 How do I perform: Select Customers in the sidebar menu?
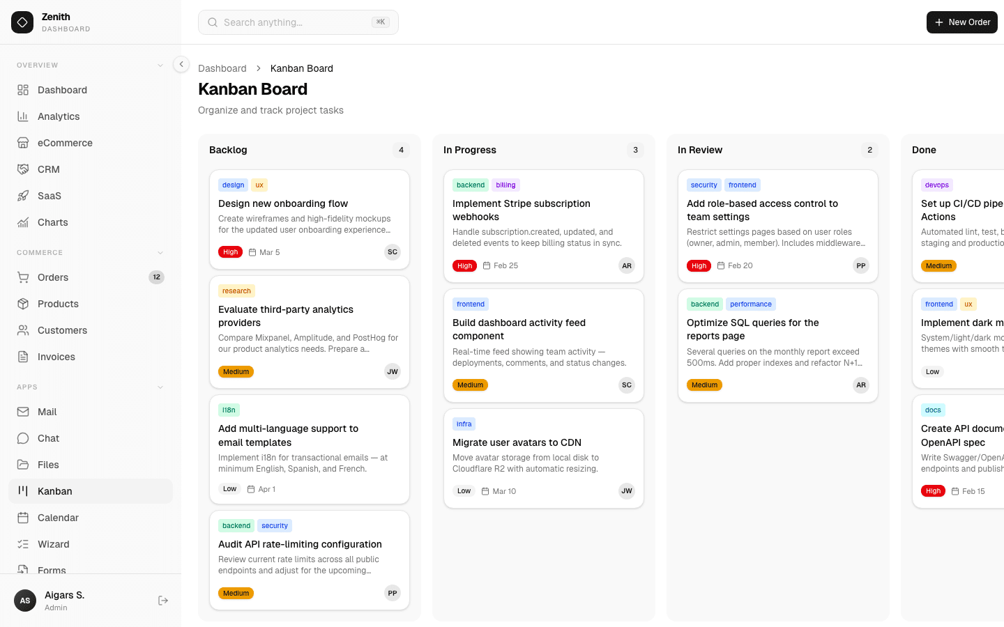62,330
